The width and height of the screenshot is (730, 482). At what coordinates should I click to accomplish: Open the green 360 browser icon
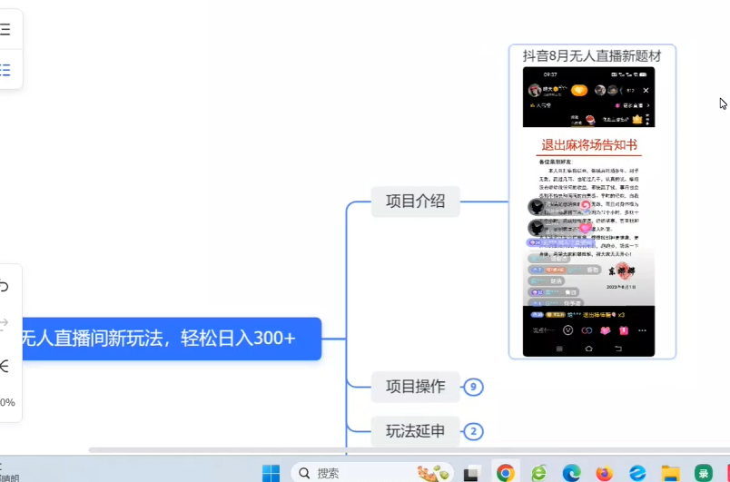pos(538,473)
